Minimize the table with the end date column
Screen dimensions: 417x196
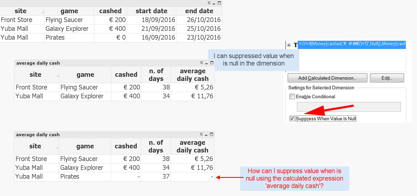pos(214,3)
